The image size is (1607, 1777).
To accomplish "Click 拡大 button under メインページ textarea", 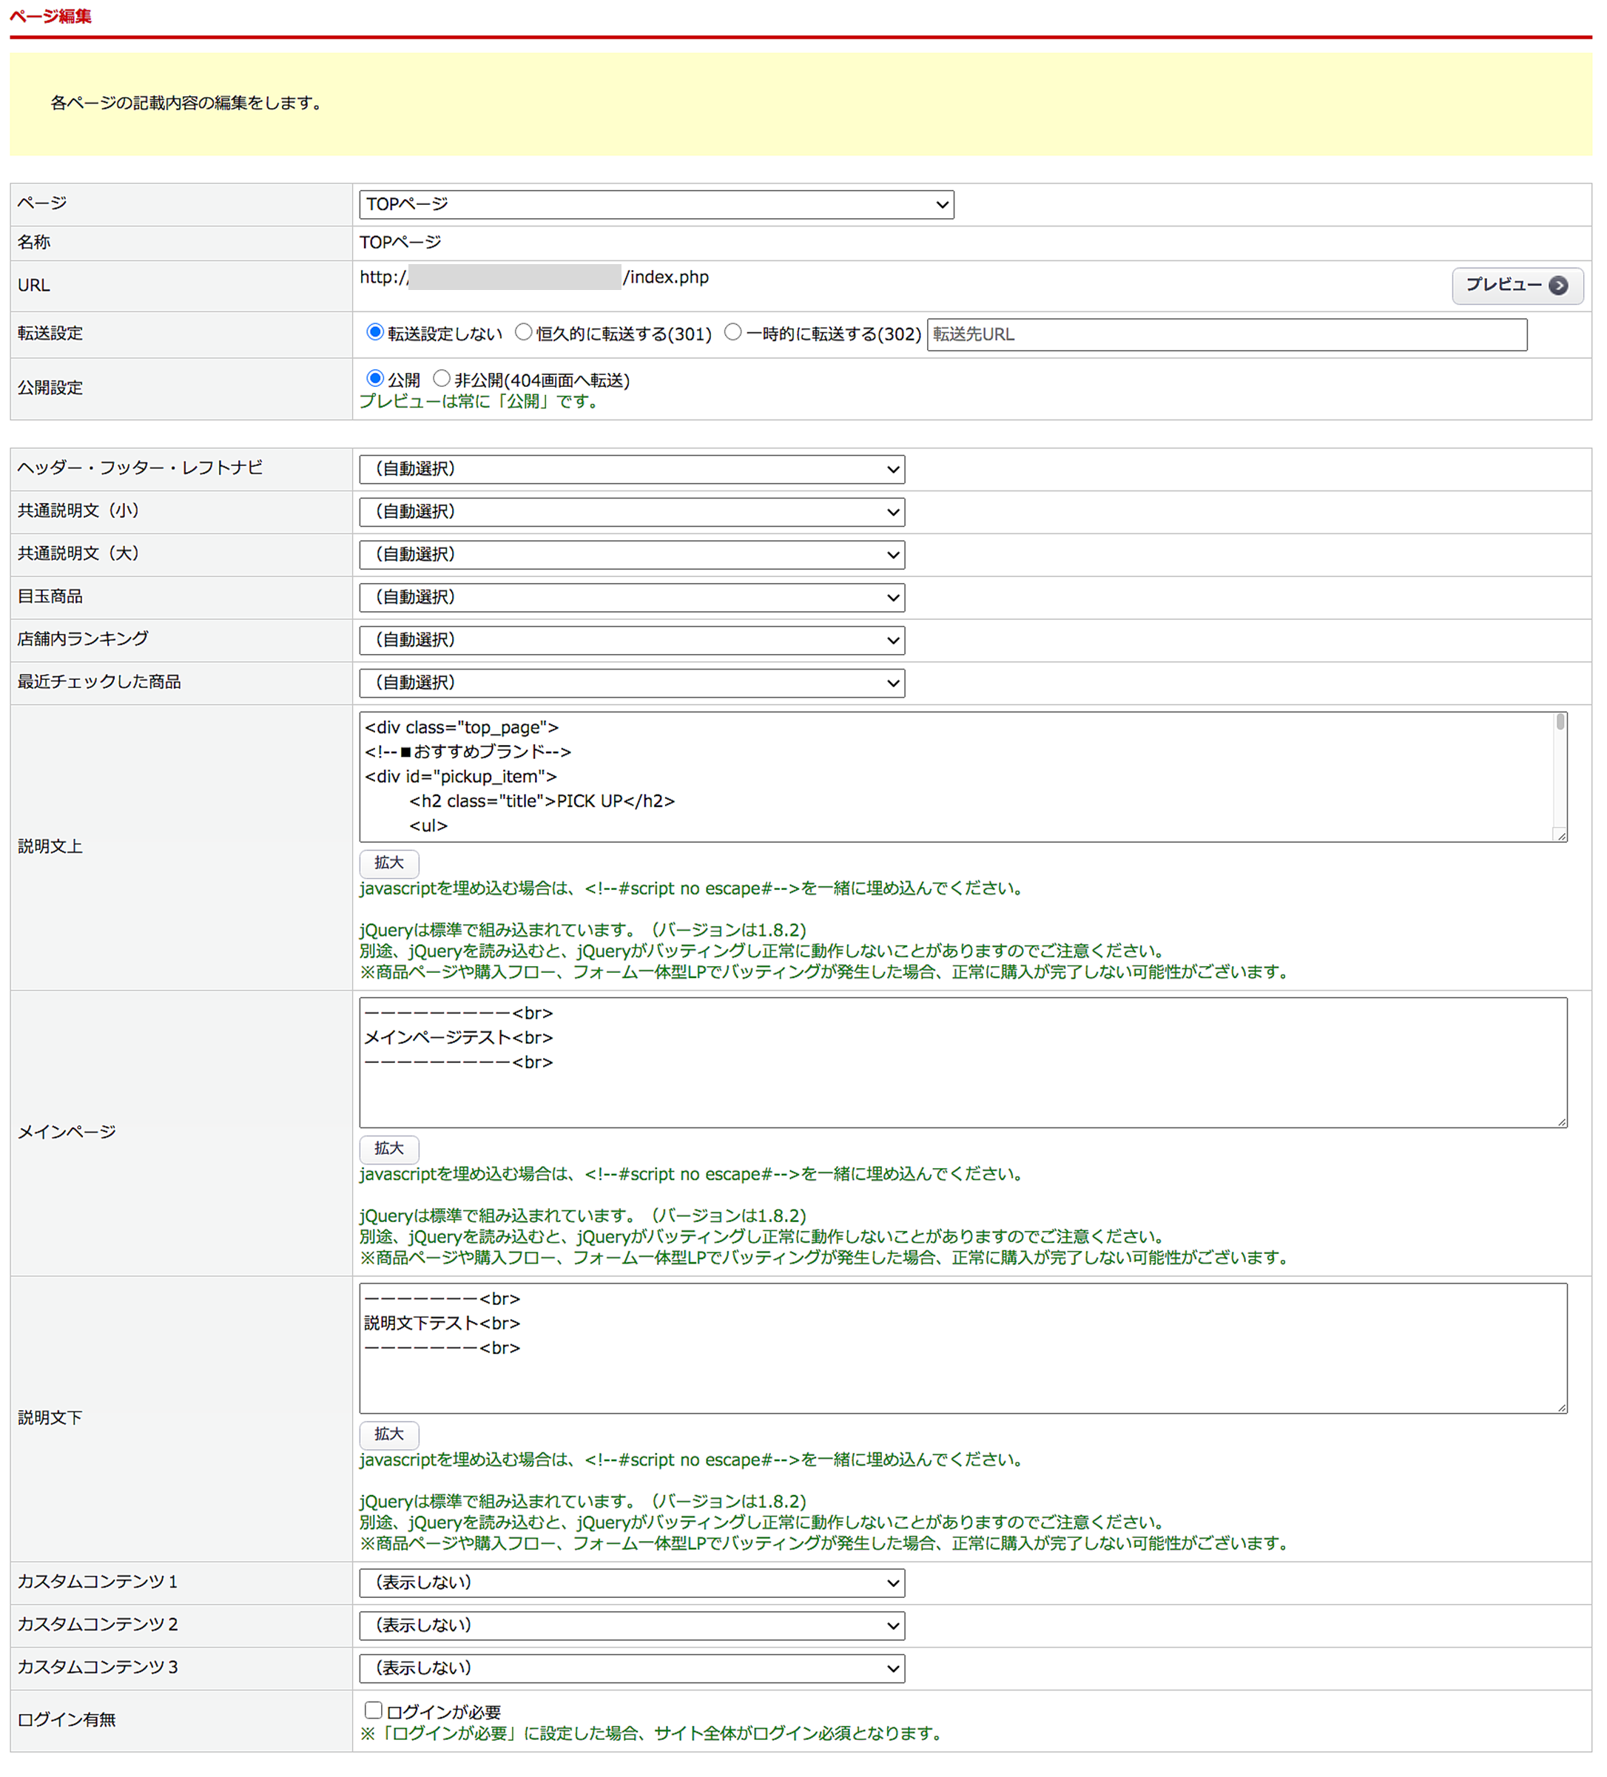I will [388, 1148].
